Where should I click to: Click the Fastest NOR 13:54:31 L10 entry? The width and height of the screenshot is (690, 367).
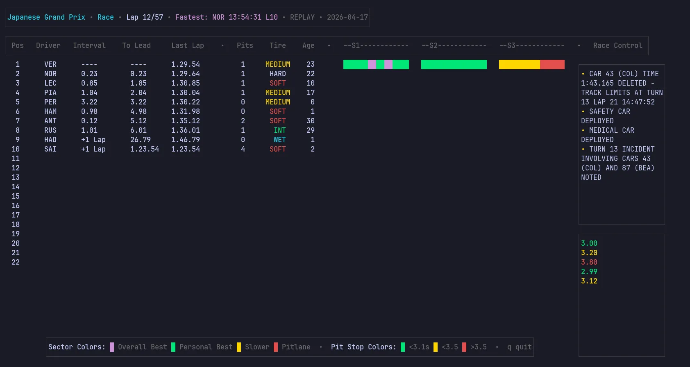[227, 17]
